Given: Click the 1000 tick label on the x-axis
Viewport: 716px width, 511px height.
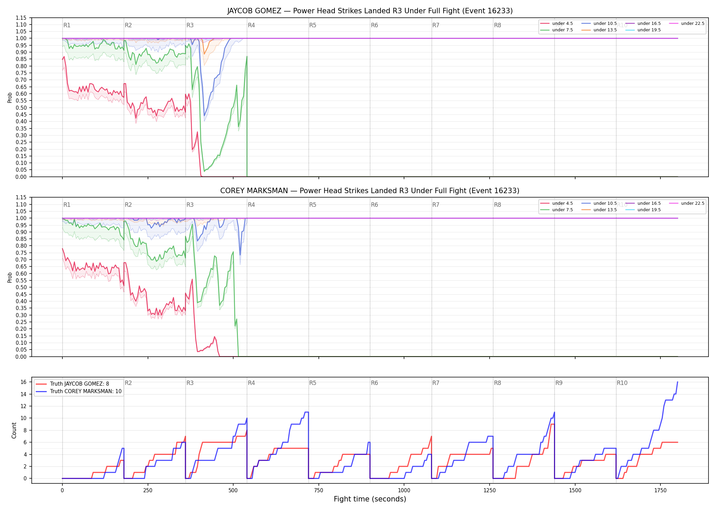Looking at the screenshot, I should 404,491.
